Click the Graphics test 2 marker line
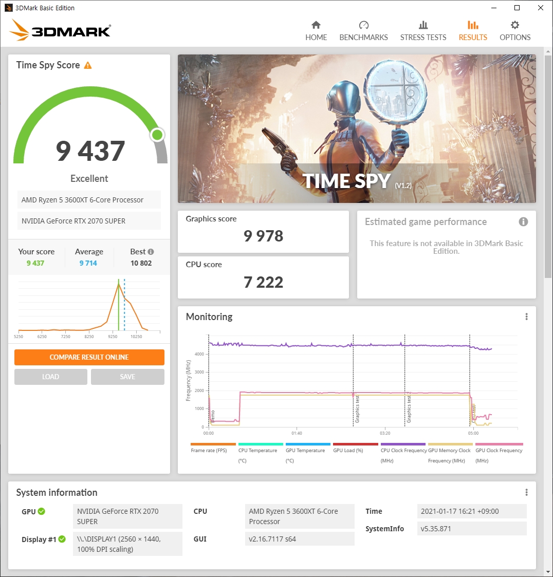Viewport: 553px width, 577px height. click(404, 381)
